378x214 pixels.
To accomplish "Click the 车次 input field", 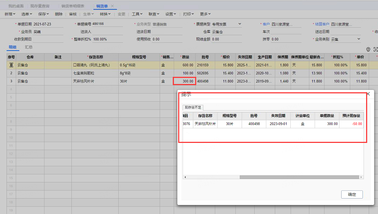I will [x=286, y=32].
